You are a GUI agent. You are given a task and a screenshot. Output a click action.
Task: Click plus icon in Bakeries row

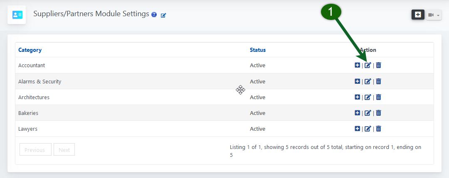click(357, 113)
